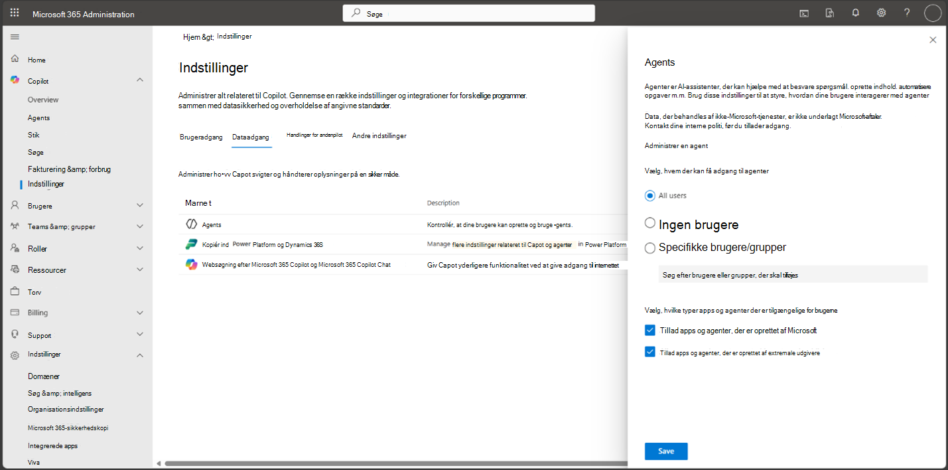Select Specifikke brugere/grupper radio button
Viewport: 948px width, 470px height.
coord(650,248)
